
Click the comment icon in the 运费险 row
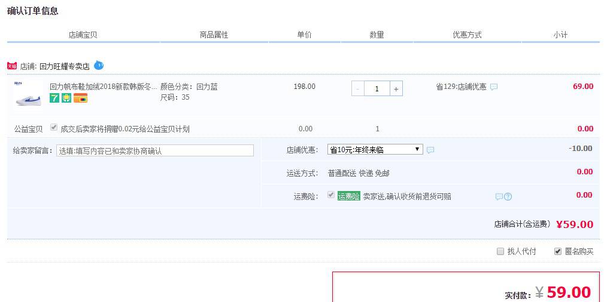point(499,197)
